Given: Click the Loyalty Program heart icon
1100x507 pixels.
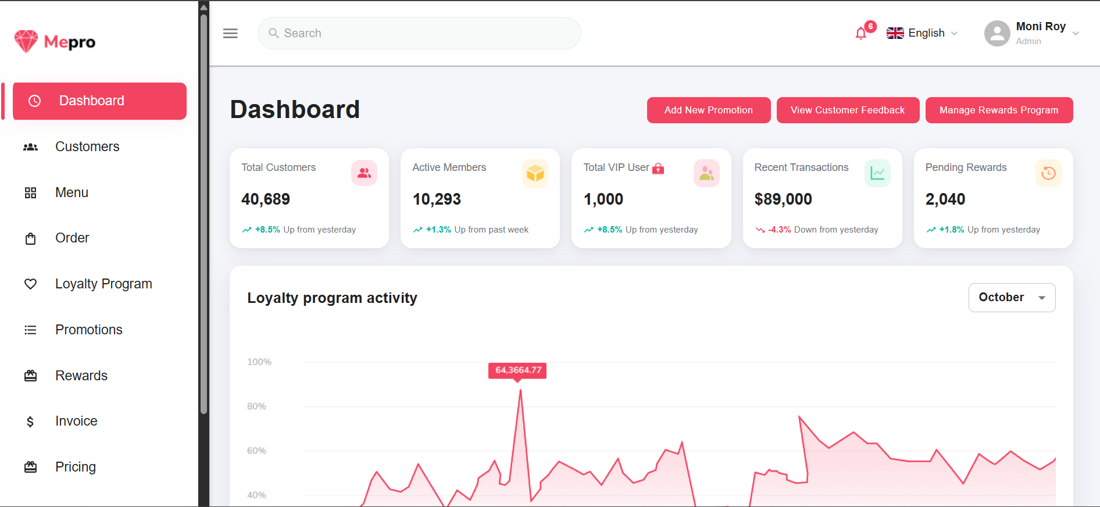Looking at the screenshot, I should 31,284.
